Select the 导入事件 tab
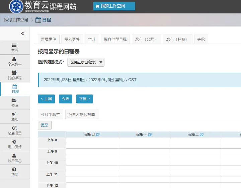This screenshot has width=241, height=188. point(72,39)
